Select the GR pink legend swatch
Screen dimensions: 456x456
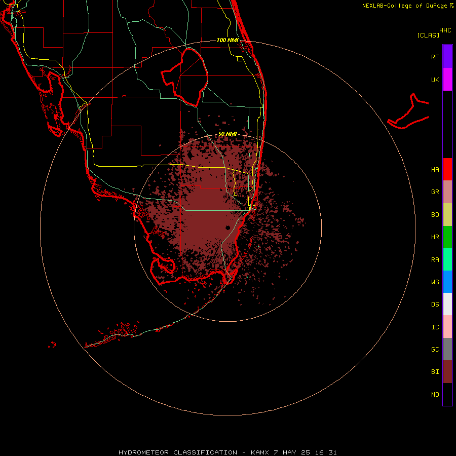(x=447, y=192)
